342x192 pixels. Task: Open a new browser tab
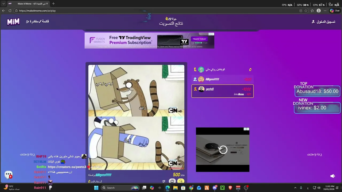click(53, 4)
